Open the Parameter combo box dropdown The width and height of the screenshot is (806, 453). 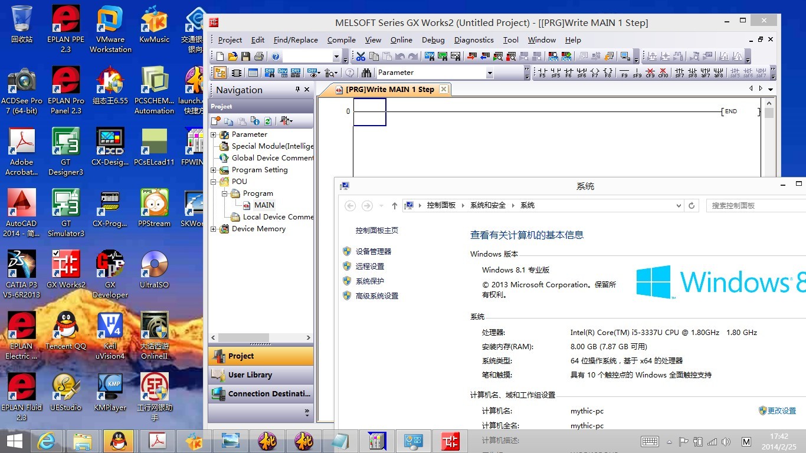tap(489, 73)
